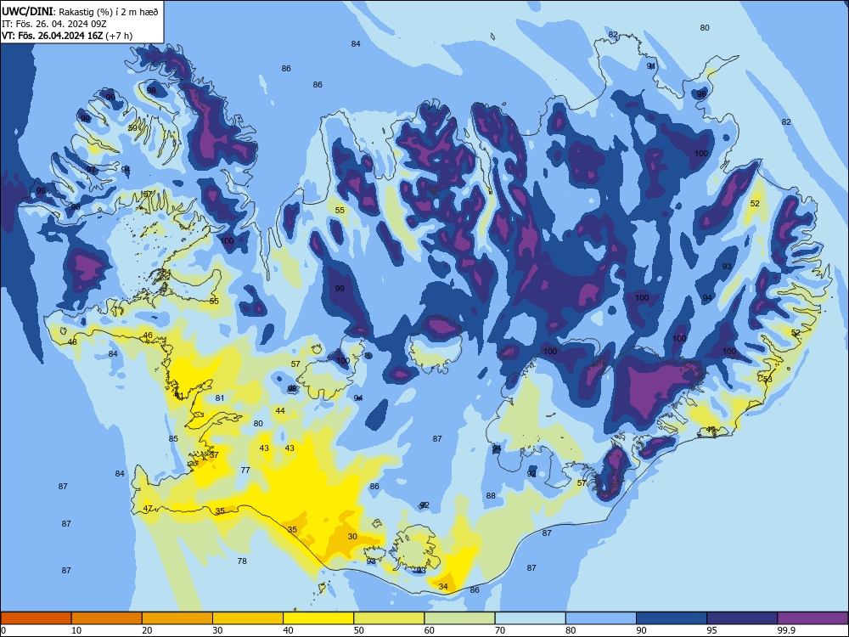Click the '99.9' legend tick label

786,630
